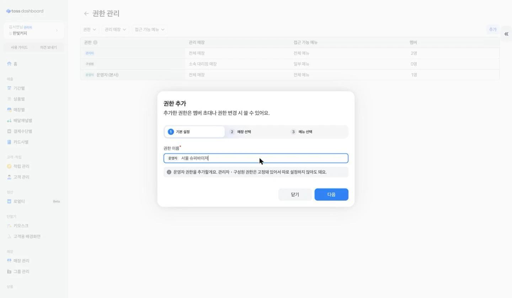Image resolution: width=512 pixels, height=298 pixels.
Task: Click the 닫기 button
Action: click(295, 194)
